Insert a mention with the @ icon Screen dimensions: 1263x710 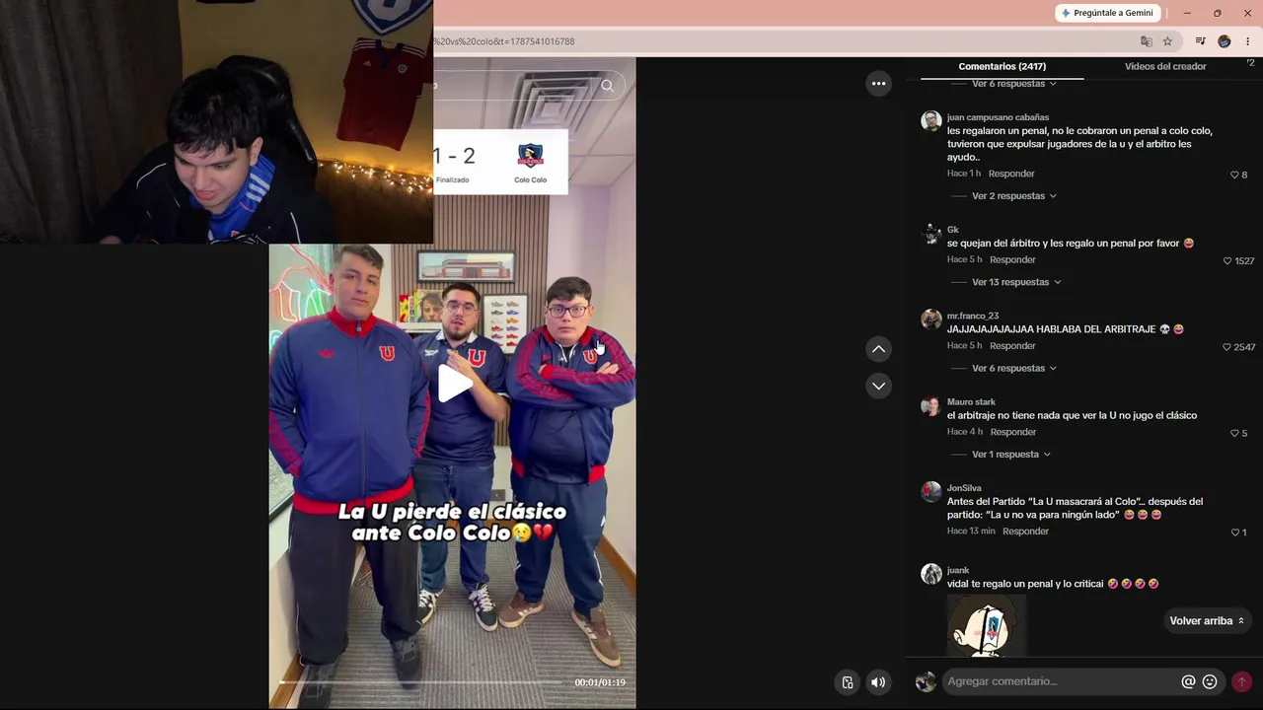click(x=1188, y=681)
